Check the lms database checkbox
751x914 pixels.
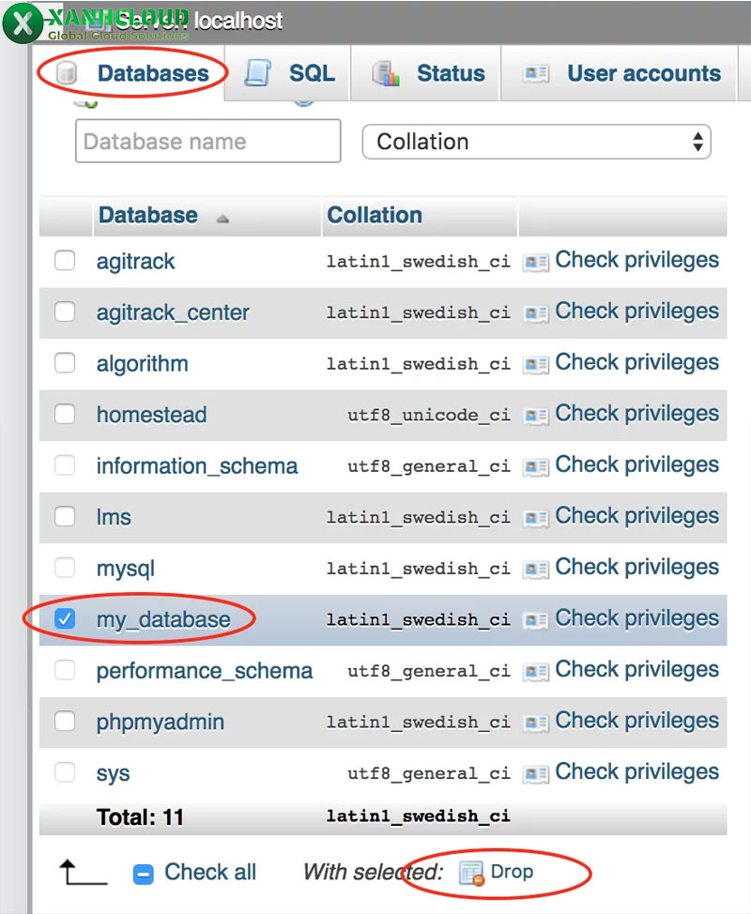pyautogui.click(x=64, y=517)
